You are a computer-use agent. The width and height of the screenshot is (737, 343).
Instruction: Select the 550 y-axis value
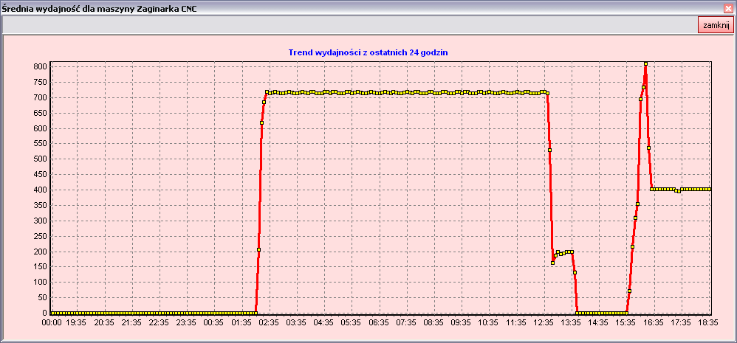(x=41, y=144)
